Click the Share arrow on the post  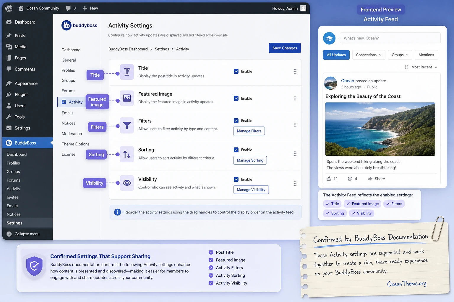[370, 179]
